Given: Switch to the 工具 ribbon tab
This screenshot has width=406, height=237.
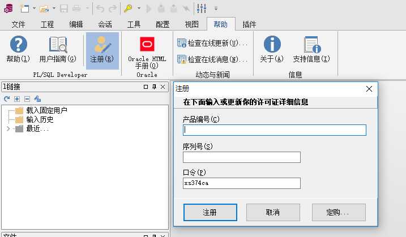Looking at the screenshot, I should (x=134, y=24).
